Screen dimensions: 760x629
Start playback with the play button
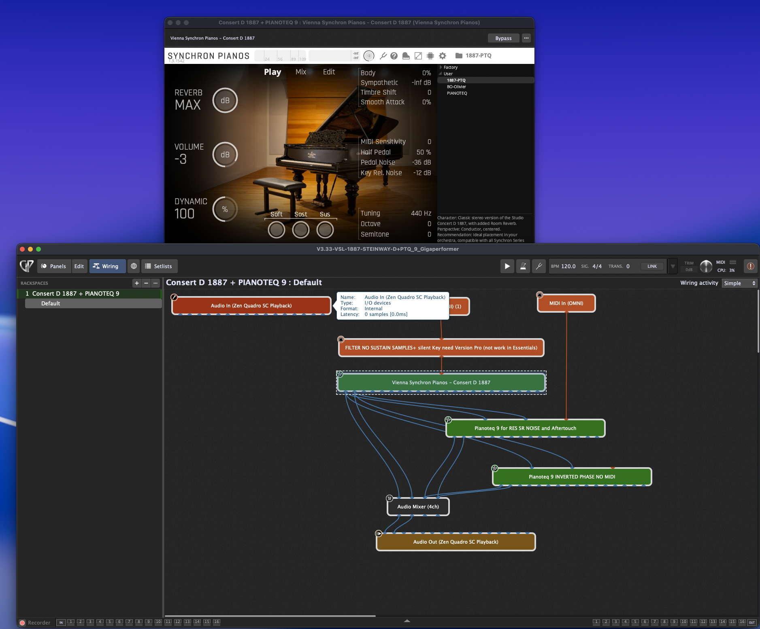pos(507,266)
